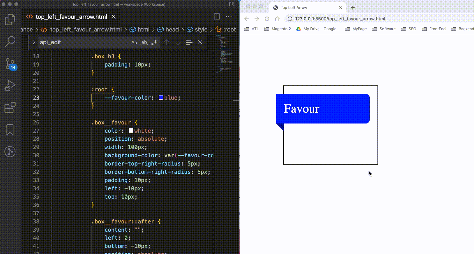Go to next match in find widget
This screenshot has width=474, height=254.
[x=178, y=42]
